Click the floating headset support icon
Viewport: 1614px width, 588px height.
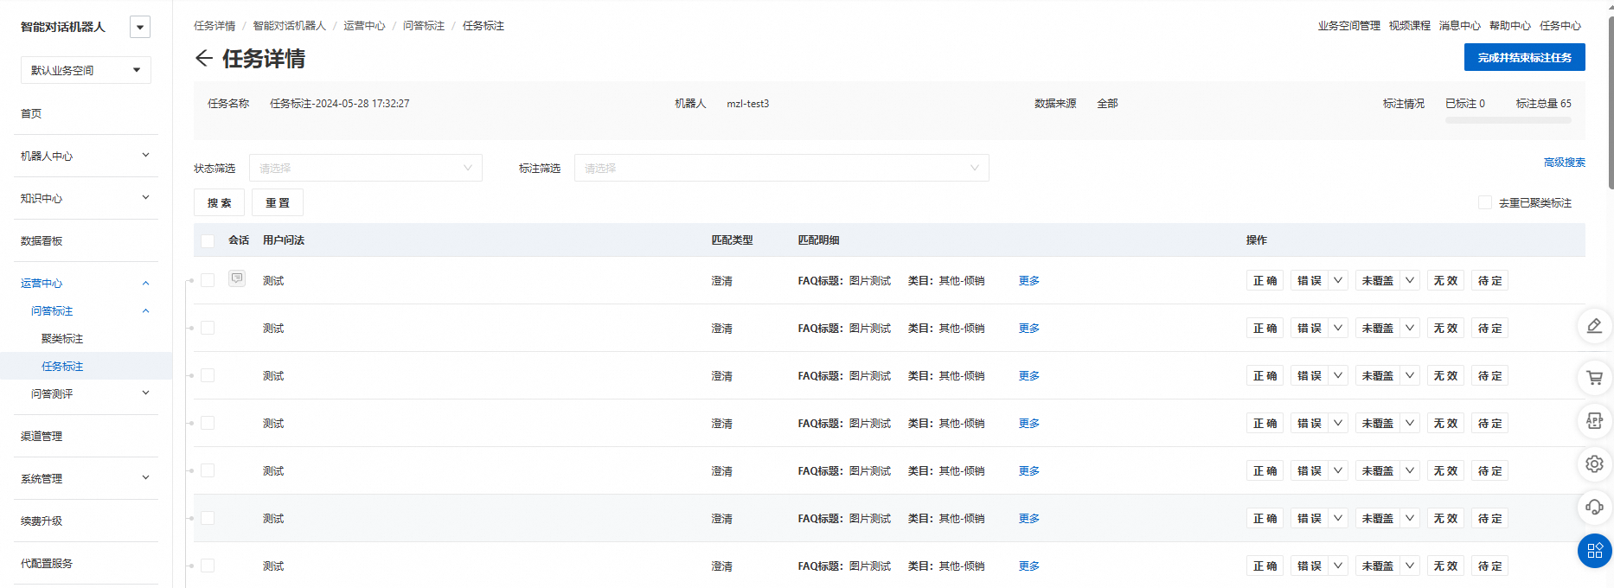1595,507
